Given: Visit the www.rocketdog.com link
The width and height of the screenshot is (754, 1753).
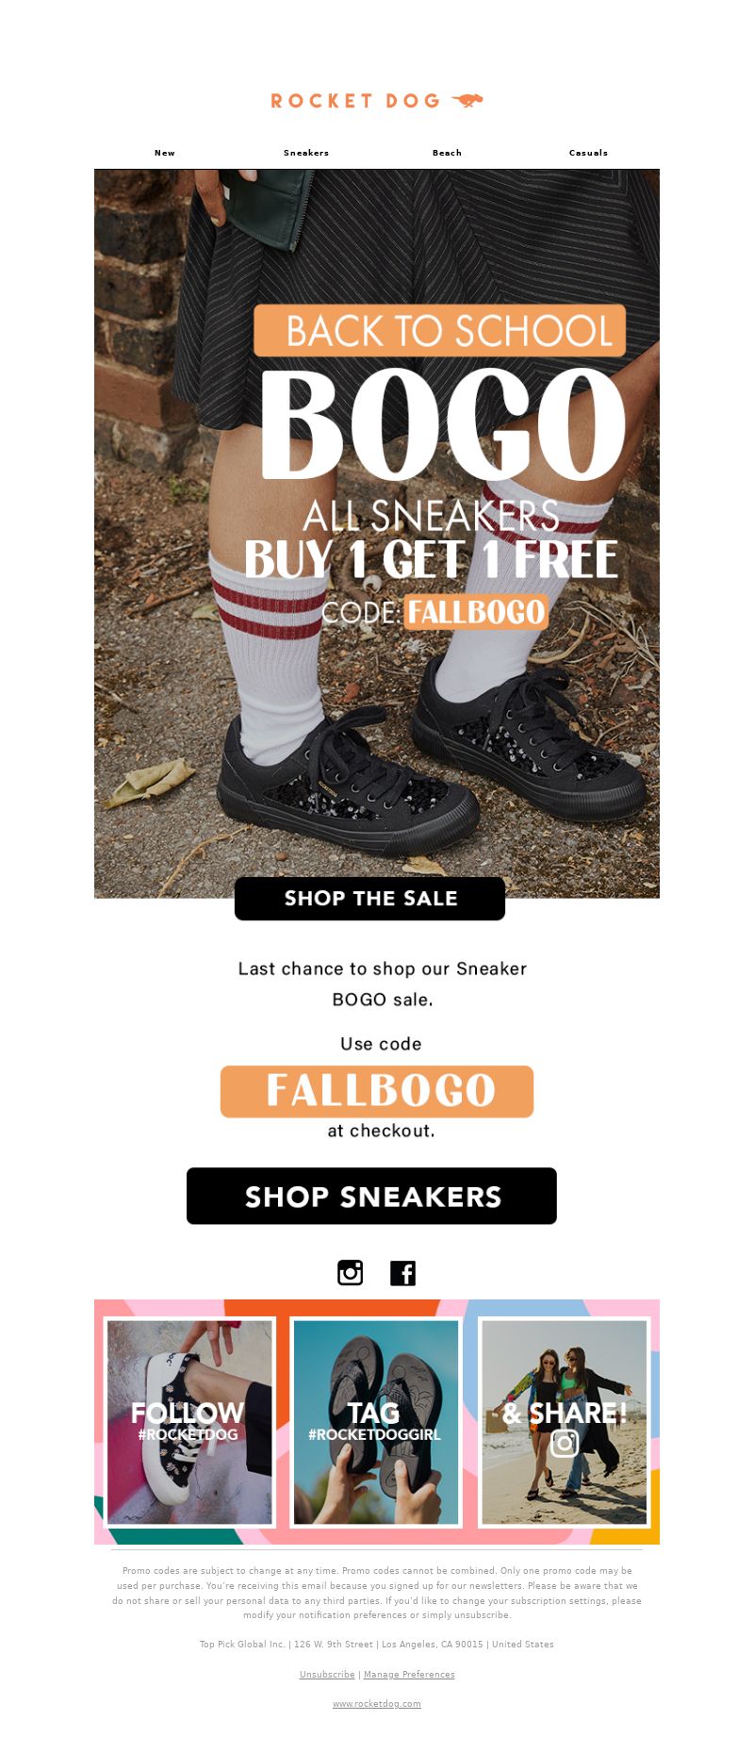Looking at the screenshot, I should [x=377, y=1704].
